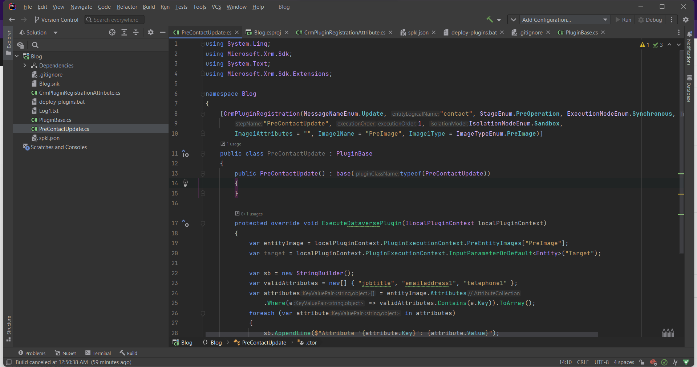Open the Notifications tool window
Screen dimensions: 697x367
click(689, 49)
